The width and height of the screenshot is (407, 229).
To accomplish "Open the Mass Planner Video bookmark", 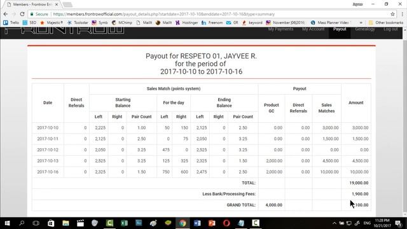I will [x=330, y=23].
